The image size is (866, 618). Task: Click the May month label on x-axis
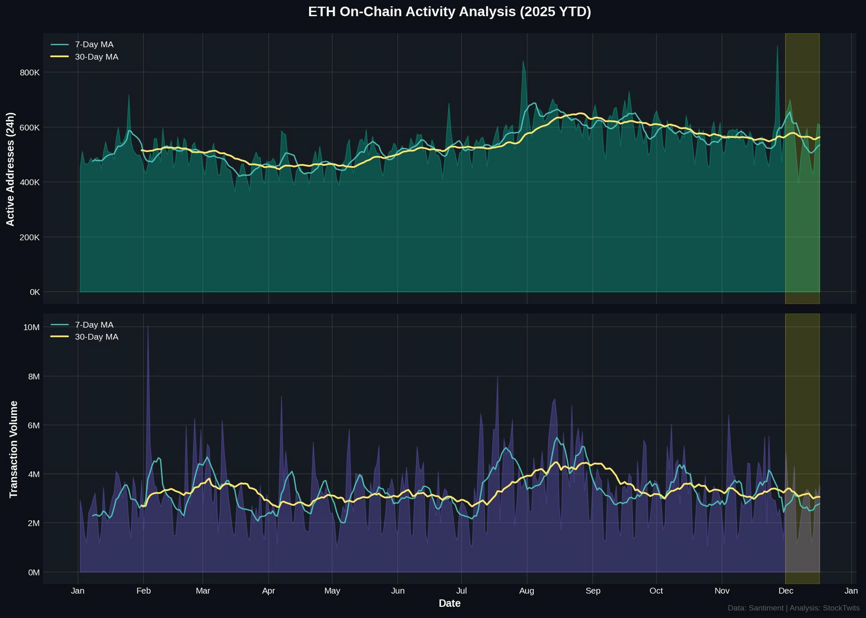pos(332,591)
